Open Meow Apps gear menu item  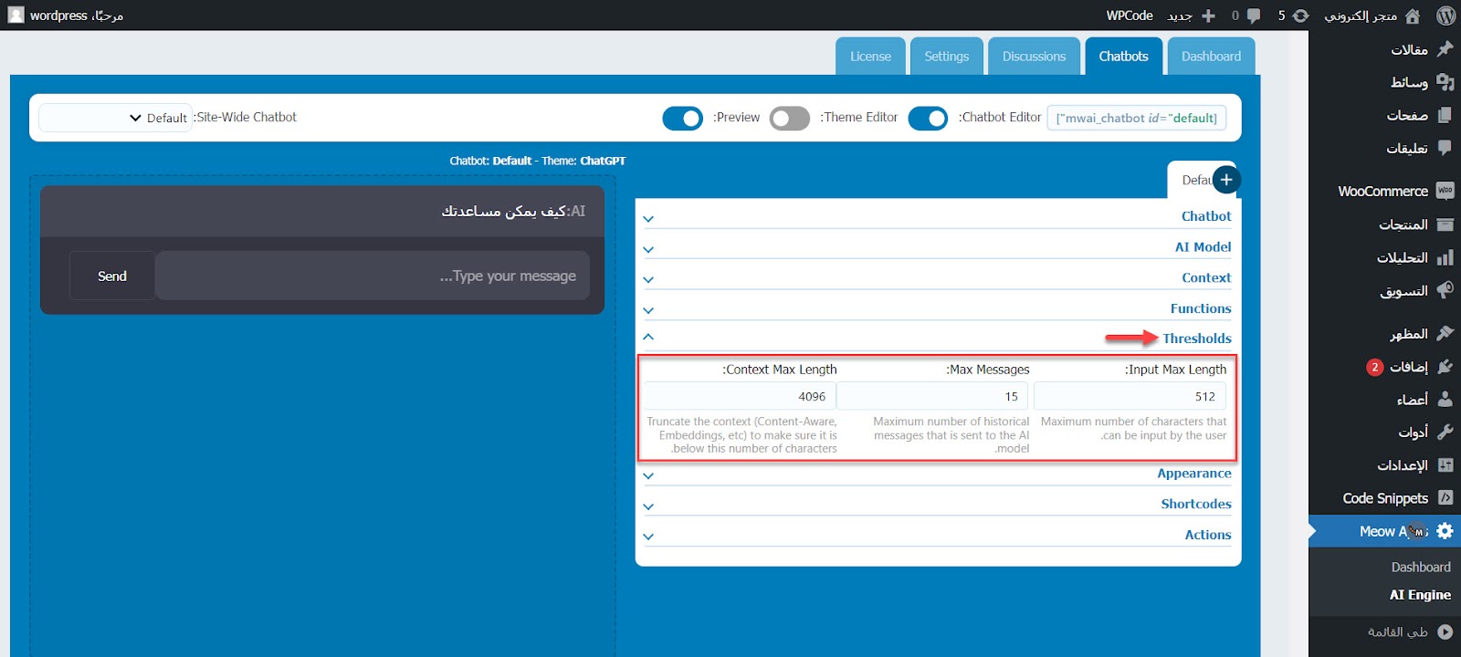[1444, 531]
